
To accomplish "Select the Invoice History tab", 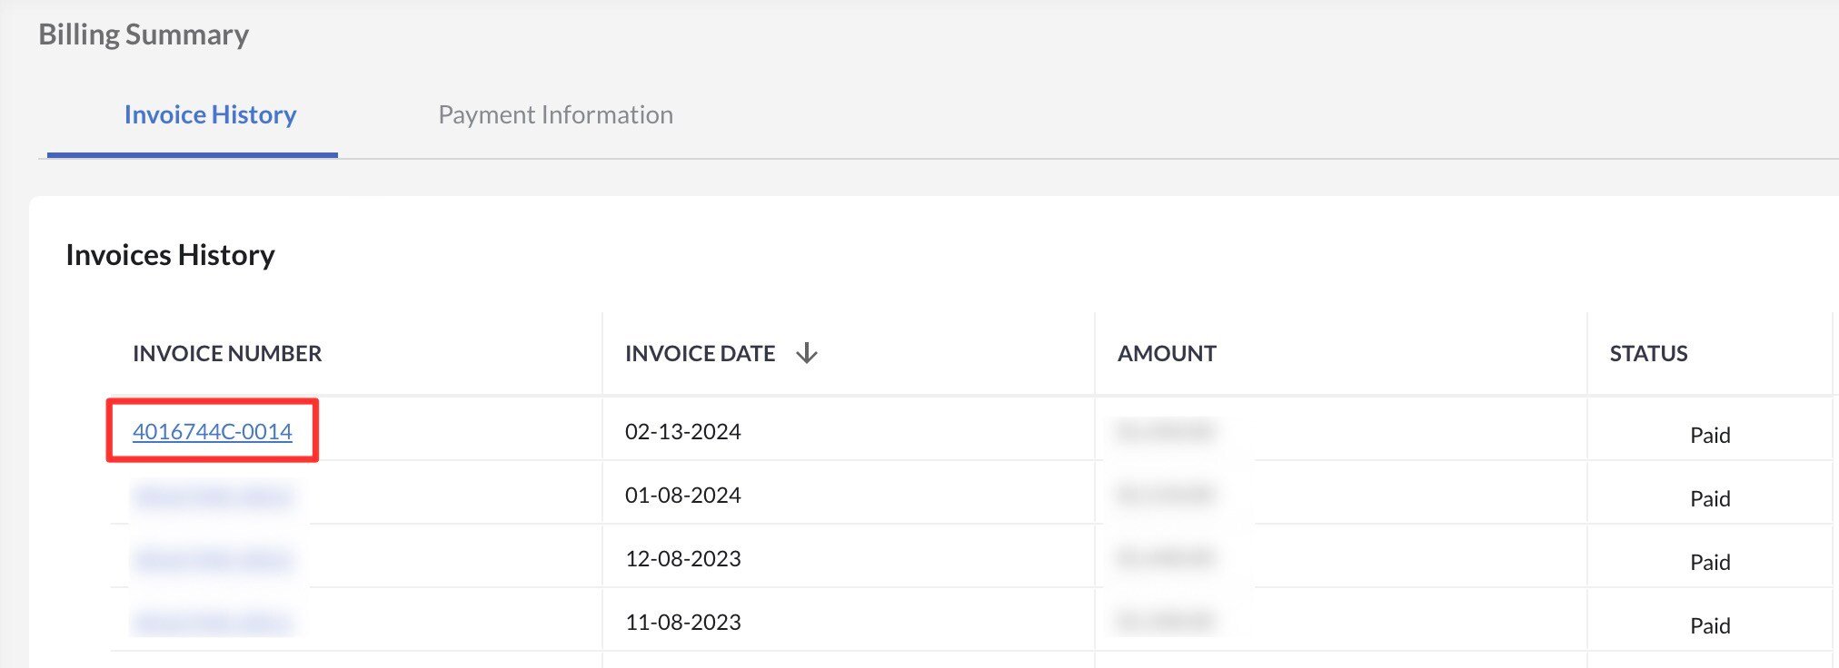I will [x=210, y=115].
